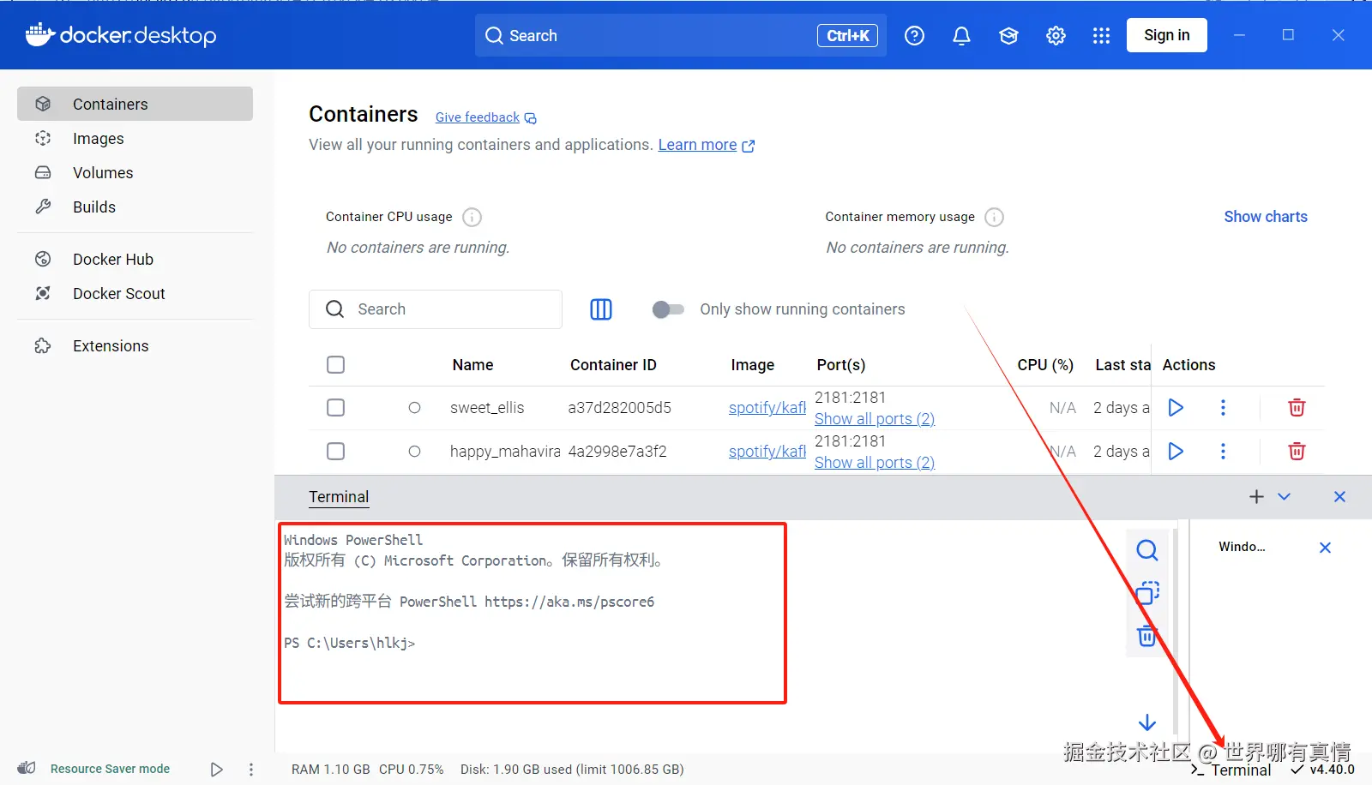Open the notifications bell
Screen dimensions: 1372x785
(961, 35)
